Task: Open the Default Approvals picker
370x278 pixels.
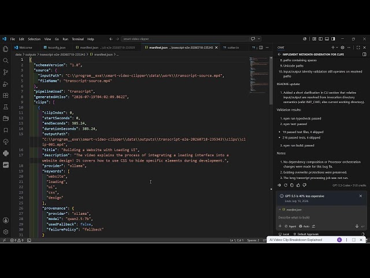Action: click(306, 234)
